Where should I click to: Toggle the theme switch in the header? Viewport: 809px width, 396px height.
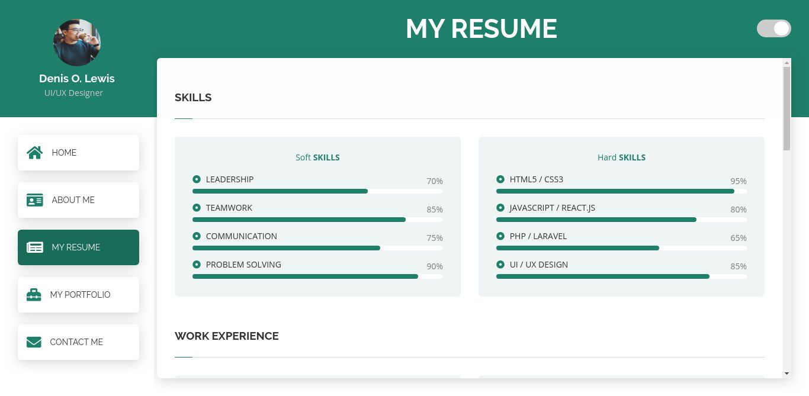774,28
